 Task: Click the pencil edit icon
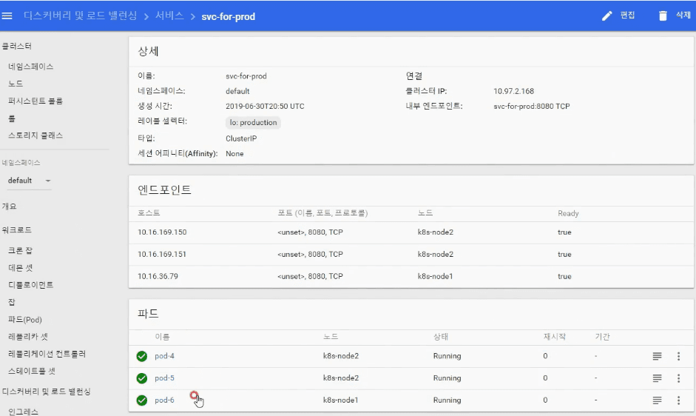pos(607,16)
